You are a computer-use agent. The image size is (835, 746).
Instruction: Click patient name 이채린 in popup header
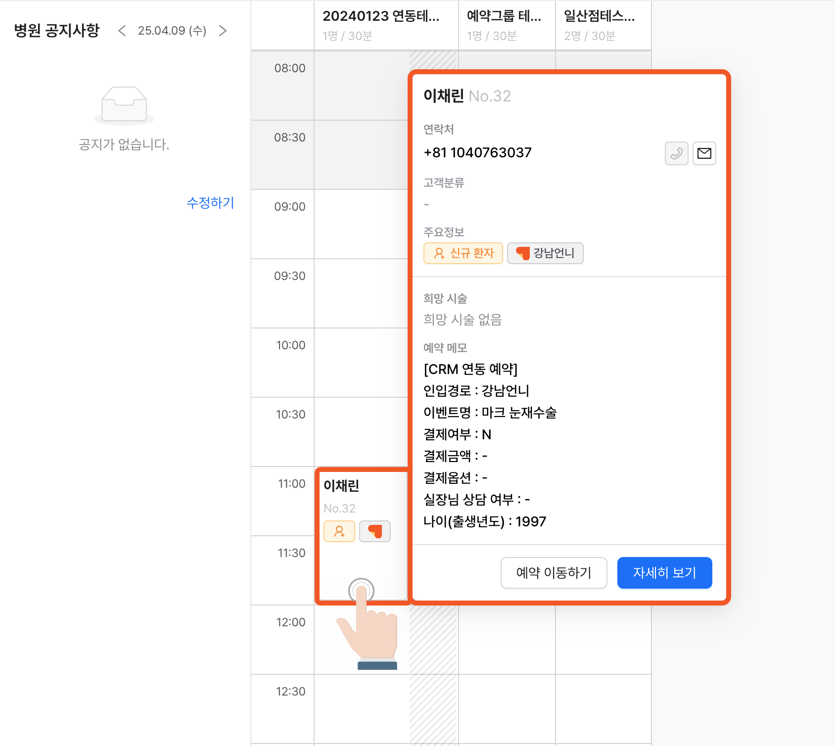click(444, 96)
